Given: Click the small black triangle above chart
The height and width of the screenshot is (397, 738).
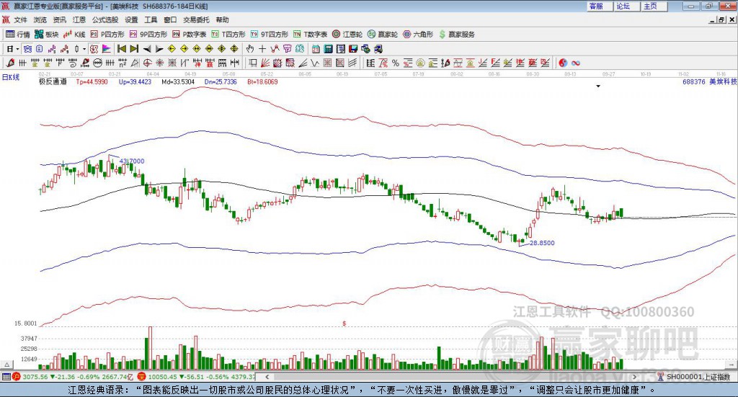Looking at the screenshot, I should tap(598, 86).
